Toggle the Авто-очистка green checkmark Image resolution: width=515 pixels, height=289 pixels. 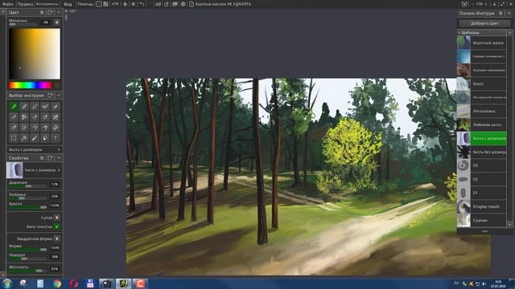tap(56, 226)
